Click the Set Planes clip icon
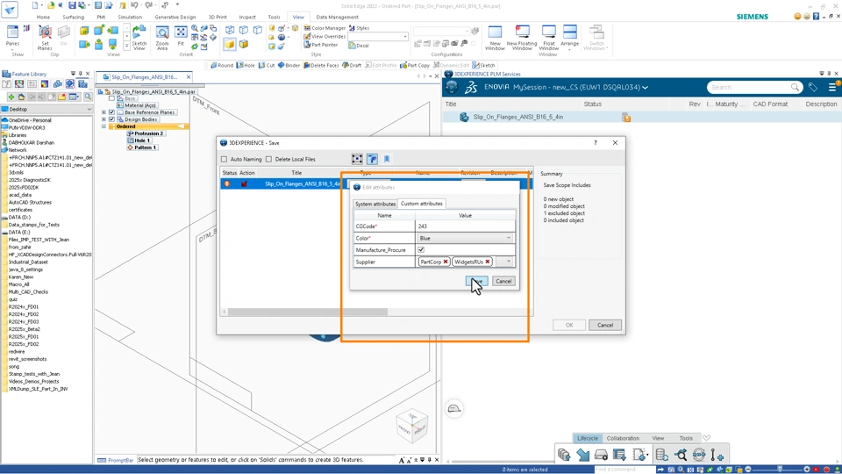Image resolution: width=842 pixels, height=474 pixels. click(x=45, y=37)
